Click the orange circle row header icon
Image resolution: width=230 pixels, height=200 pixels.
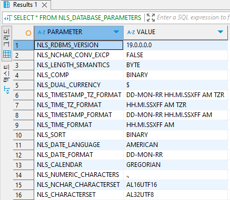coord(28,33)
